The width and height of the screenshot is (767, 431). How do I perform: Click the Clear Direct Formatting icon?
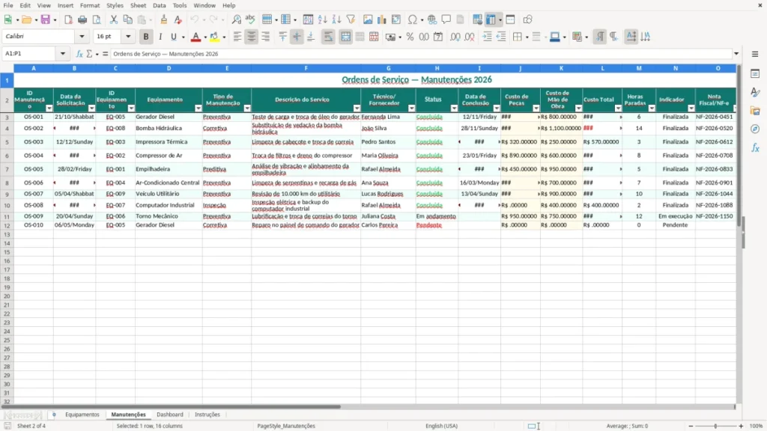pyautogui.click(x=178, y=19)
